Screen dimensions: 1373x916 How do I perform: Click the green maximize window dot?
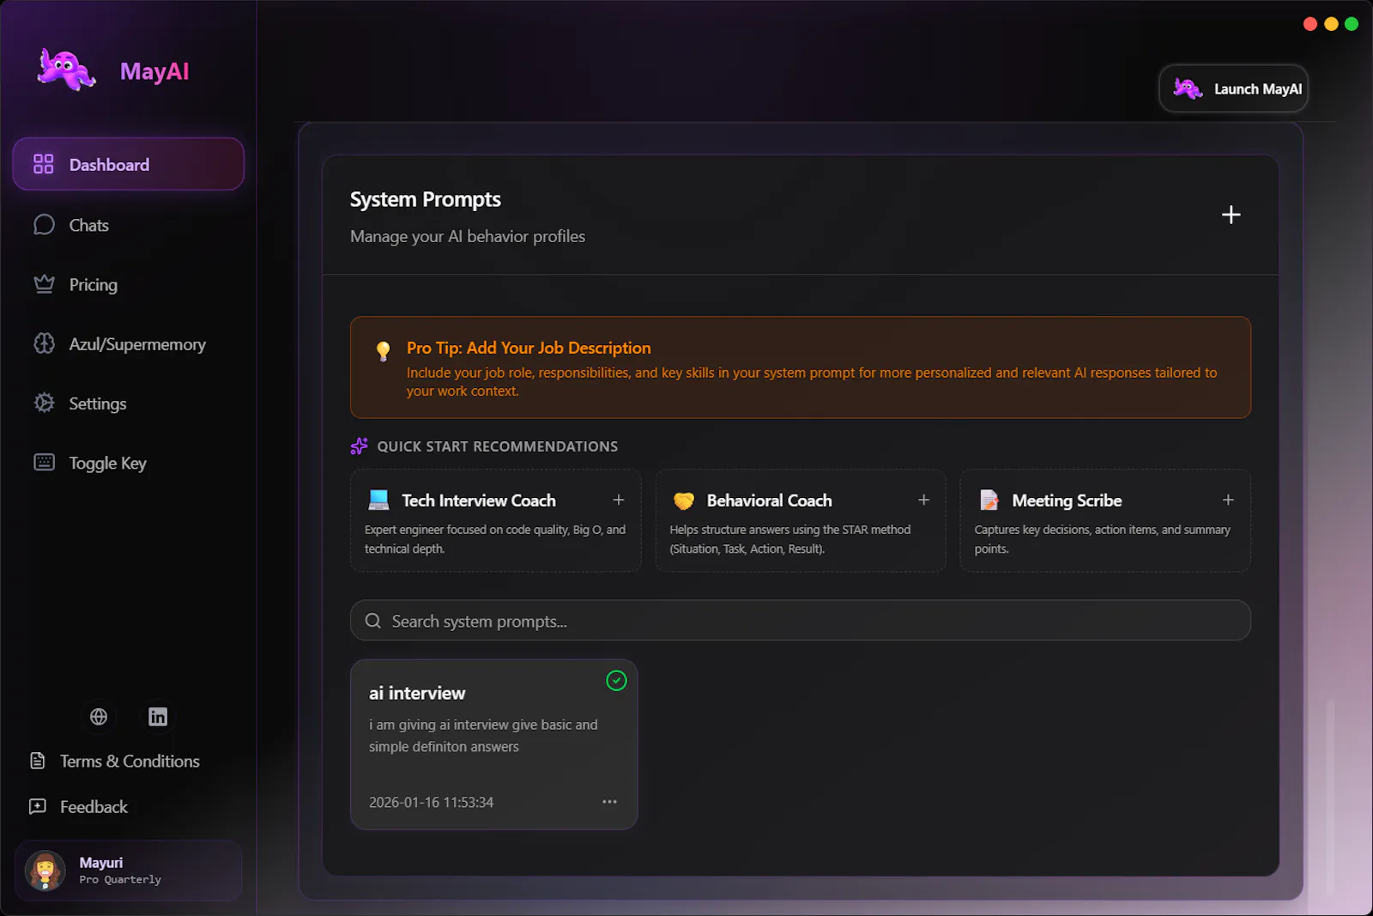(x=1352, y=24)
